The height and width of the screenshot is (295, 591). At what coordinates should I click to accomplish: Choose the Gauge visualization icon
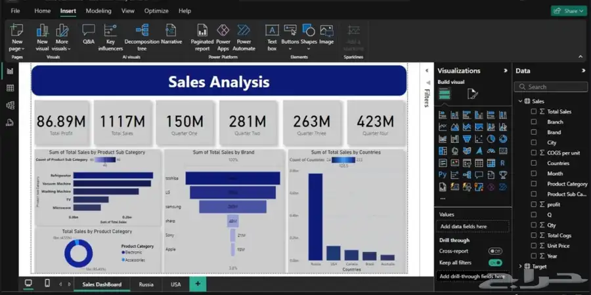tap(491, 151)
